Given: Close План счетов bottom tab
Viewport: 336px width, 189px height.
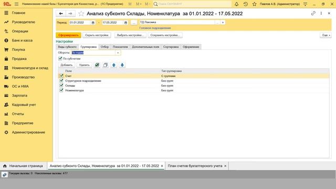Looking at the screenshot, I should pos(225,166).
